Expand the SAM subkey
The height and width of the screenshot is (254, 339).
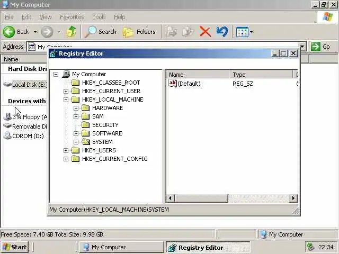click(76, 117)
